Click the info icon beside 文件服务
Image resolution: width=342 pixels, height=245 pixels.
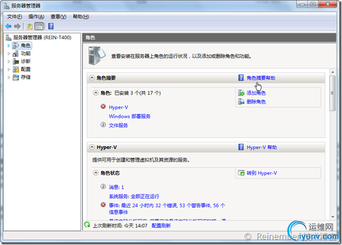click(x=103, y=125)
